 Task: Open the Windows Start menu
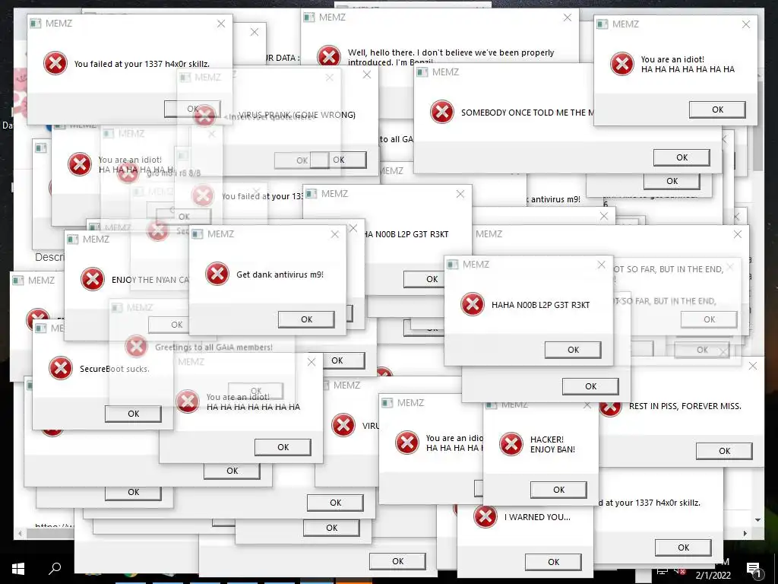click(x=18, y=569)
